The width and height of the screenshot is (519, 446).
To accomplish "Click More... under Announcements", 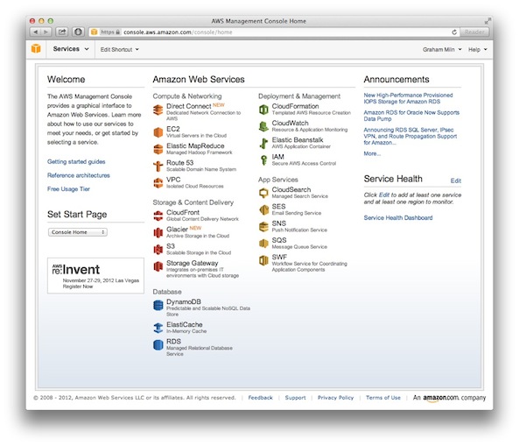I will [372, 153].
